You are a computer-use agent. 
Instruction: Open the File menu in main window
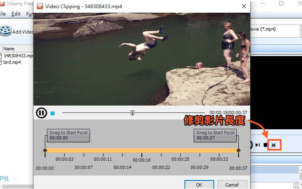click(x=2, y=14)
